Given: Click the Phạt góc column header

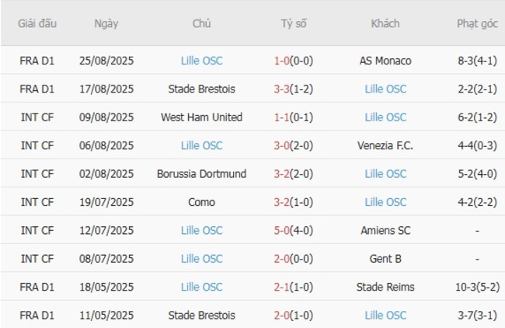Looking at the screenshot, I should coord(477,23).
